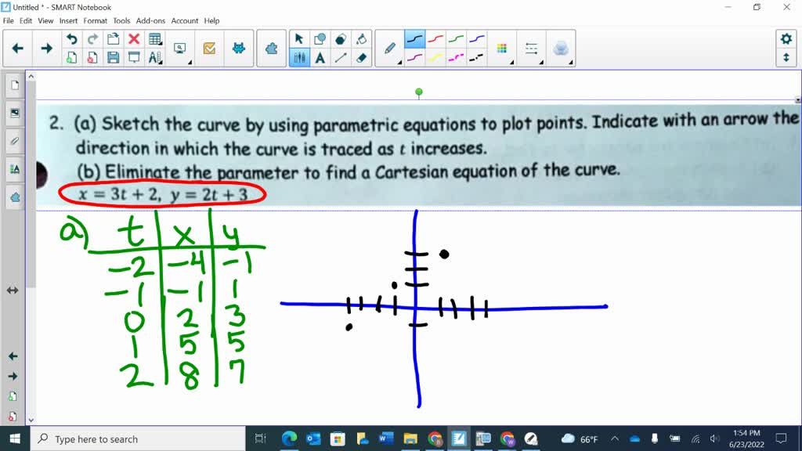
Task: Open the line style dropdown
Action: 540,61
